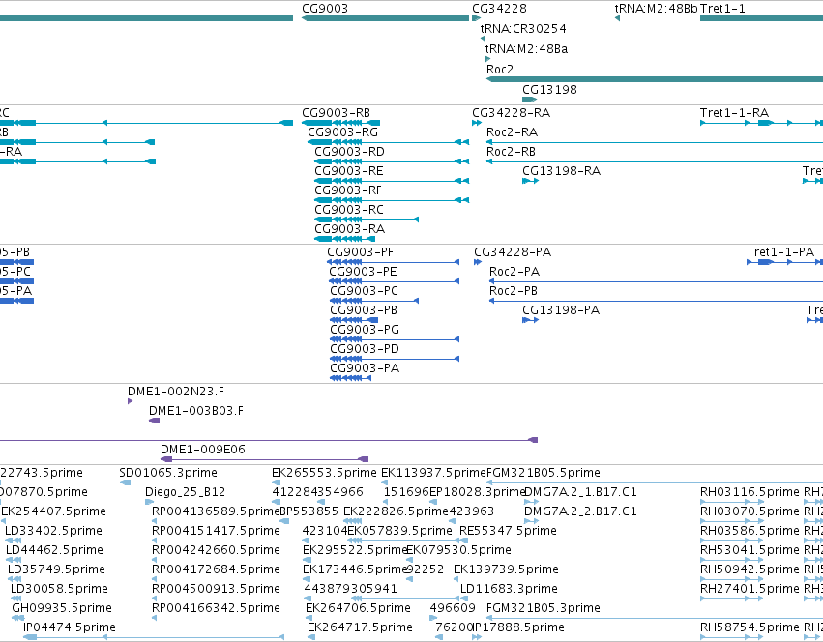Click EST DMG7A.2_2.B17.C1
This screenshot has height=642, width=823.
point(580,511)
